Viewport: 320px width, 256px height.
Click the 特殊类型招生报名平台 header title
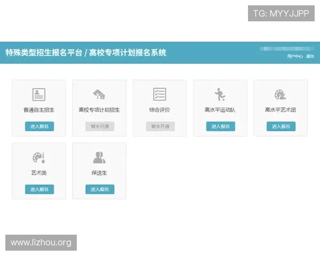coord(44,53)
